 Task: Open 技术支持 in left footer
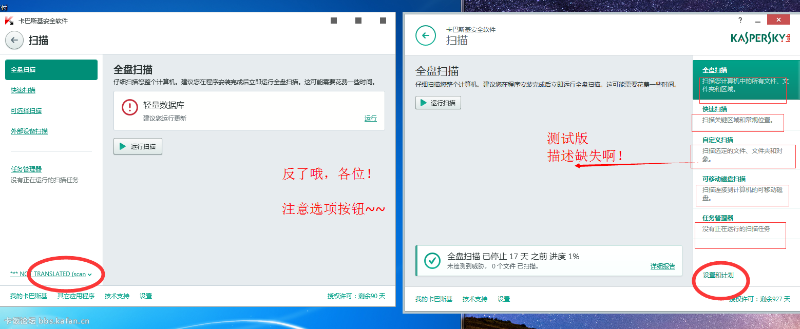click(117, 296)
